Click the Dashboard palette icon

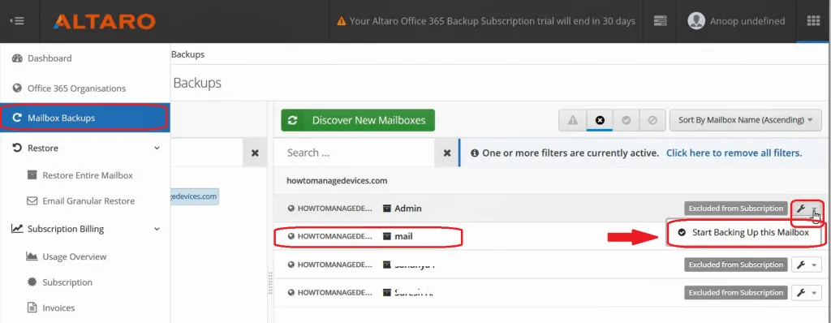click(17, 58)
